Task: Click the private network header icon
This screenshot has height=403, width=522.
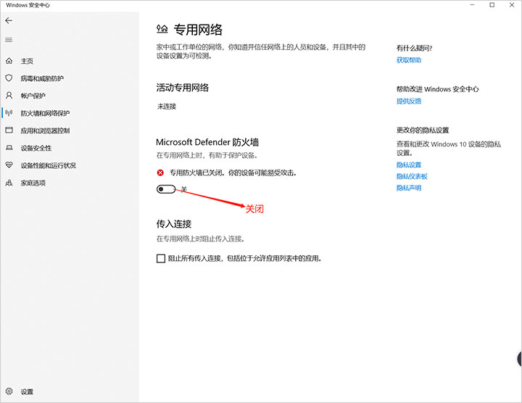Action: pos(162,29)
